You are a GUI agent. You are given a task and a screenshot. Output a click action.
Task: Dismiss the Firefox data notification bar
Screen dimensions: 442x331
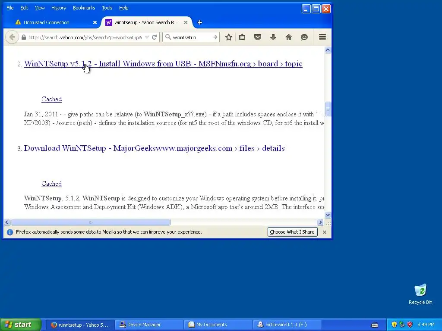click(325, 232)
